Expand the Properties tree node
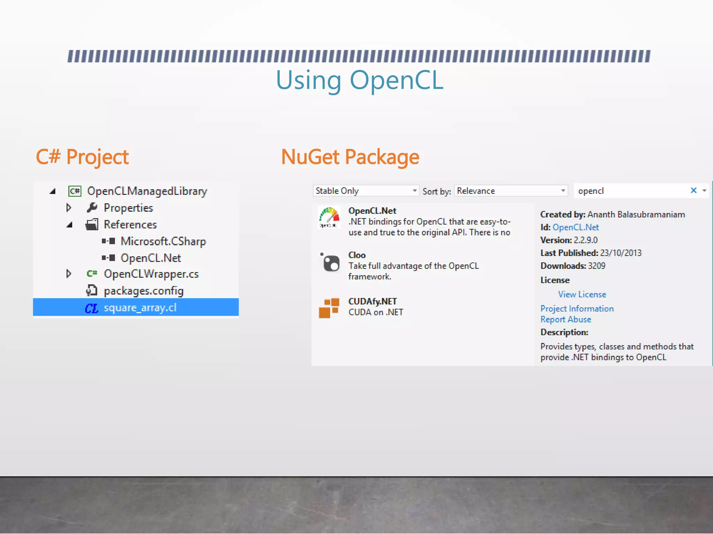Image resolution: width=713 pixels, height=534 pixels. pyautogui.click(x=69, y=208)
